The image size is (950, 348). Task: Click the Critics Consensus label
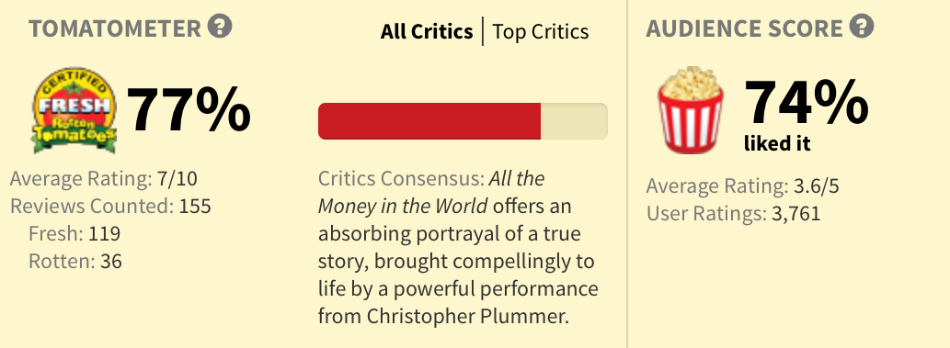click(x=402, y=178)
